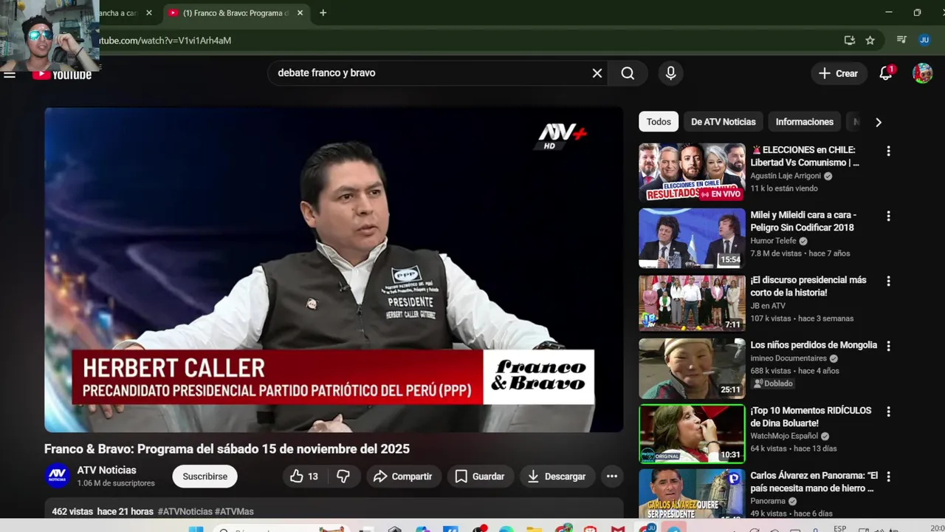Open 'Los niños perdidos de Mongolia' title
The width and height of the screenshot is (945, 532).
814,345
